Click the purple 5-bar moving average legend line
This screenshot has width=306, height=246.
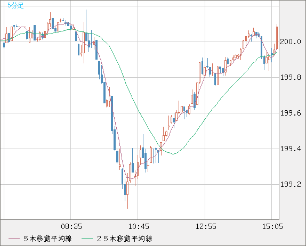pyautogui.click(x=14, y=239)
